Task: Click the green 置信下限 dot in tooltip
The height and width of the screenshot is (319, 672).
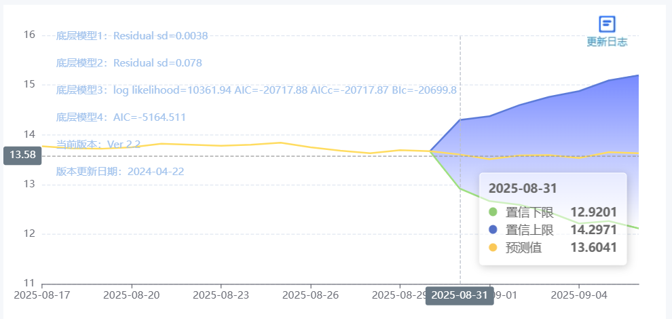Action: [493, 212]
